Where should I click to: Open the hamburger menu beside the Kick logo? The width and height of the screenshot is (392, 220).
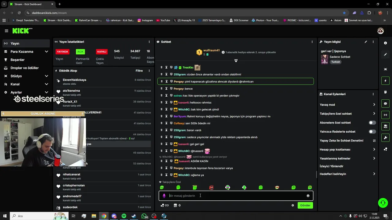point(6,31)
